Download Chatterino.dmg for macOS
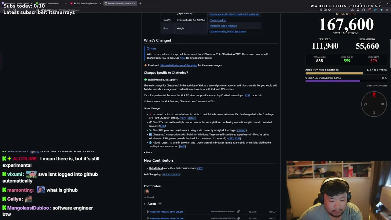The height and width of the screenshot is (220, 391). click(218, 20)
